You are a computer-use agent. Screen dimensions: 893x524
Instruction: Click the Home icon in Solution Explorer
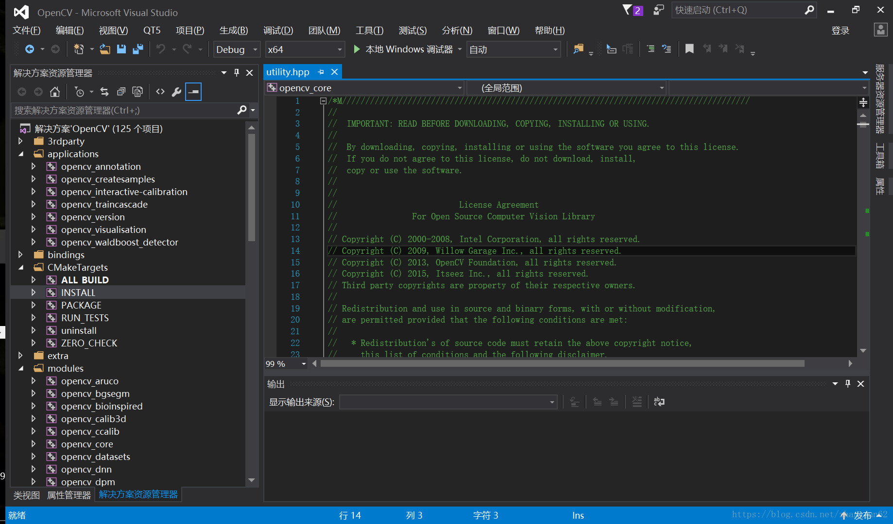pyautogui.click(x=55, y=92)
